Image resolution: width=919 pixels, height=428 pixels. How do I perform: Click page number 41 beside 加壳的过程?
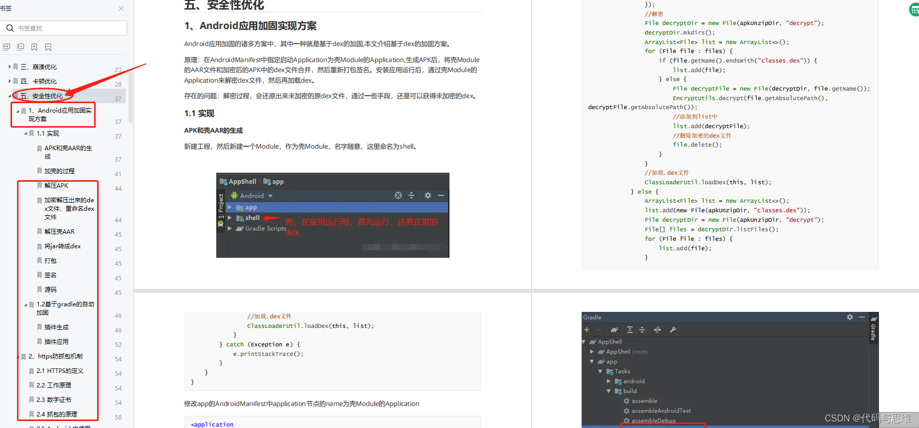tap(118, 174)
